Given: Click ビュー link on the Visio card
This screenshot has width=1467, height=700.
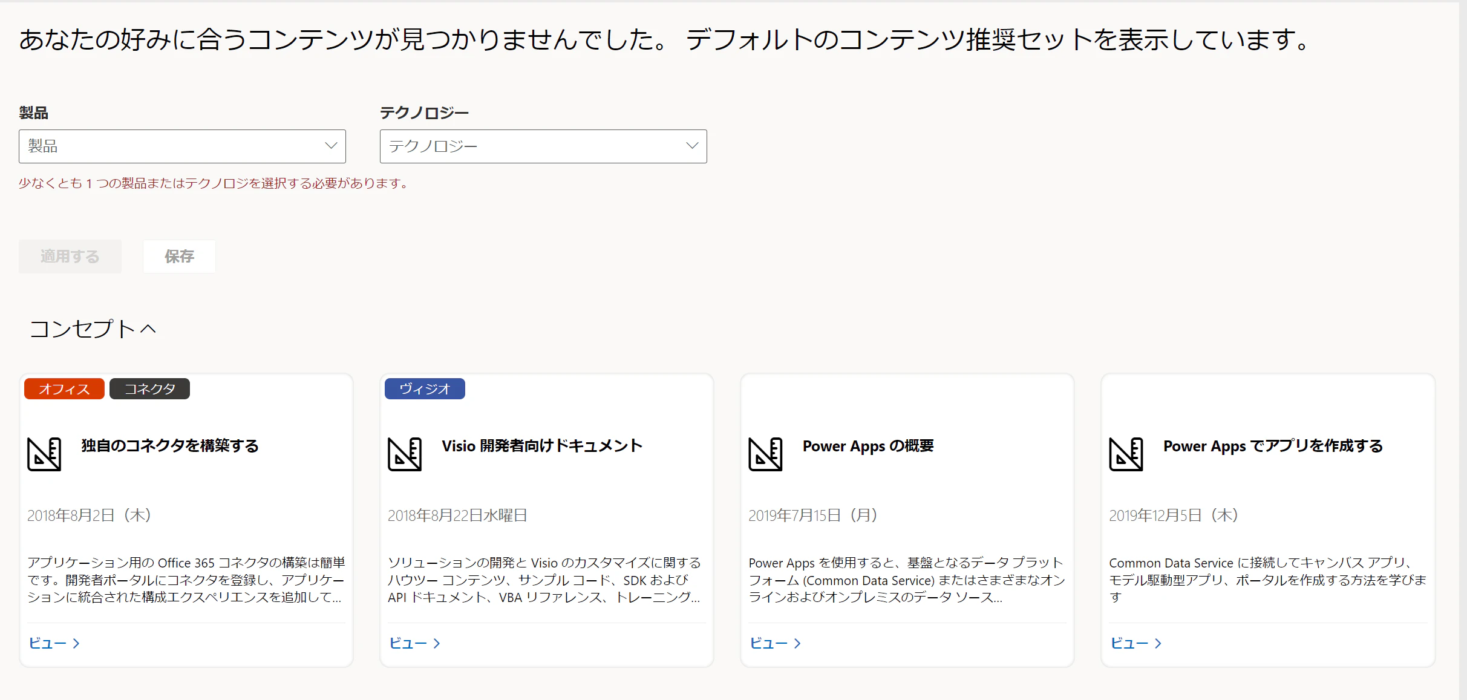Looking at the screenshot, I should pos(415,643).
